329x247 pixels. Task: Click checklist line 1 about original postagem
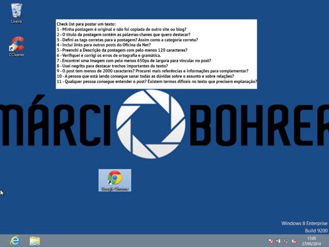119,29
